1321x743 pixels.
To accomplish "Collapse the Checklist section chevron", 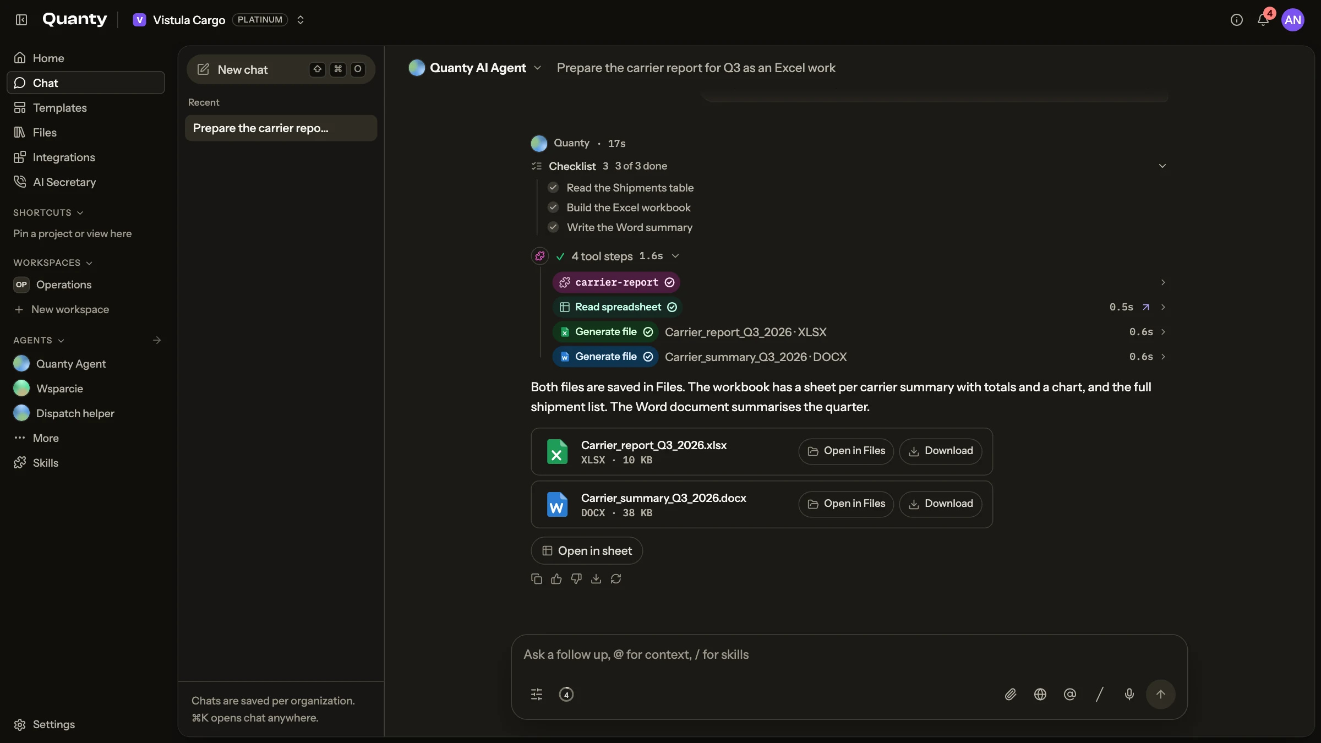I will (1162, 166).
